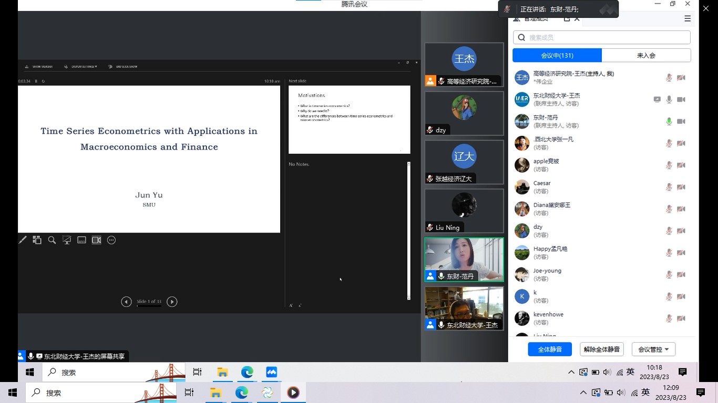Click the black or unblack slideshow icon
The width and height of the screenshot is (718, 403).
click(x=67, y=240)
